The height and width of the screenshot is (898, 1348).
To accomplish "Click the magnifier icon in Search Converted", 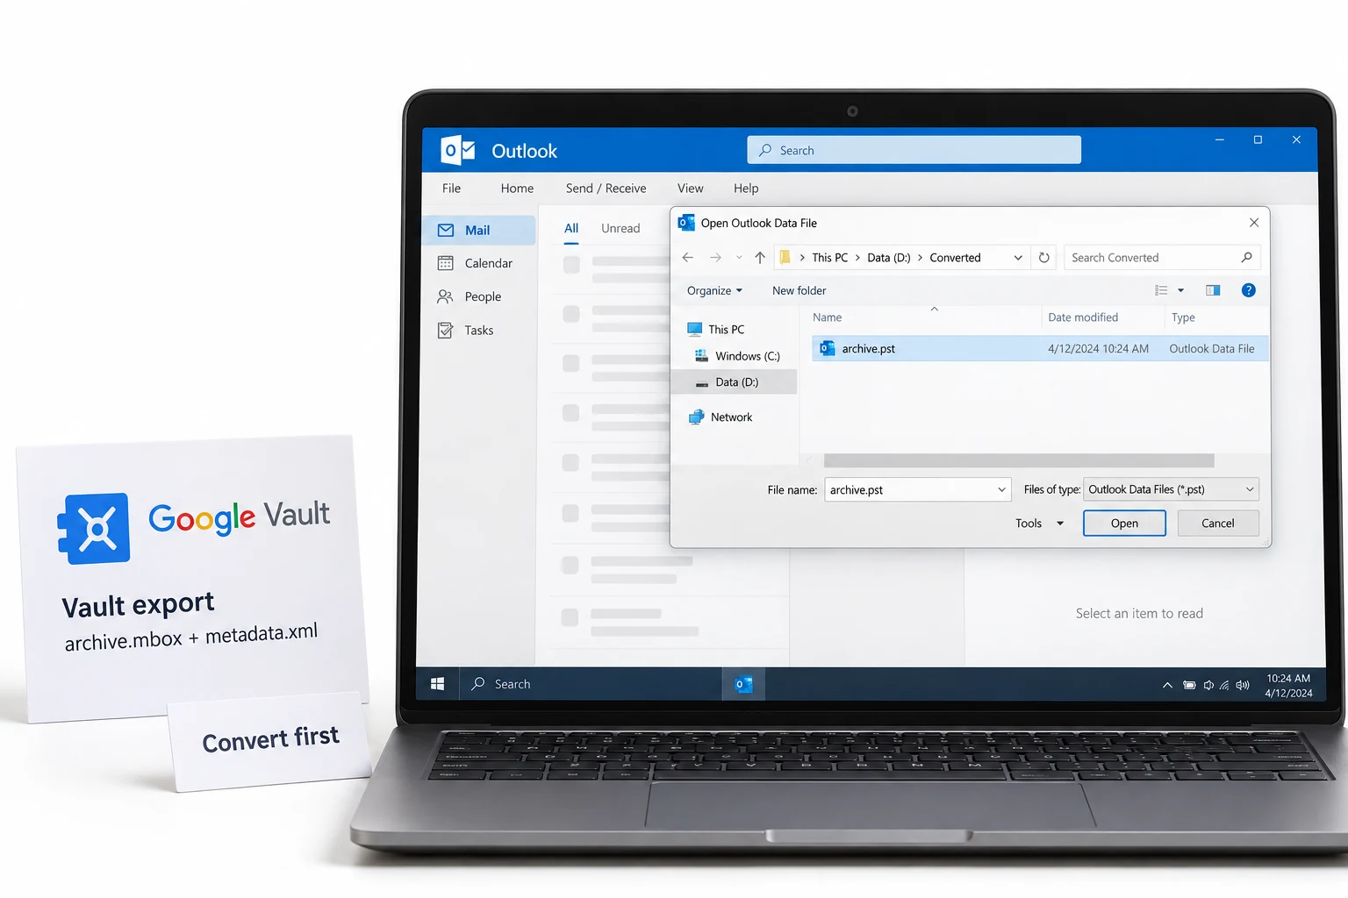I will coord(1246,257).
